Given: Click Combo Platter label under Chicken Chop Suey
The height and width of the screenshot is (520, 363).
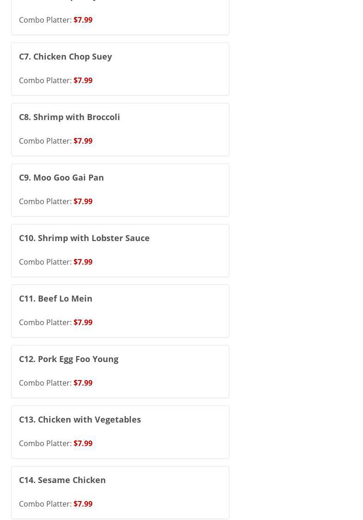Looking at the screenshot, I should pos(45,80).
